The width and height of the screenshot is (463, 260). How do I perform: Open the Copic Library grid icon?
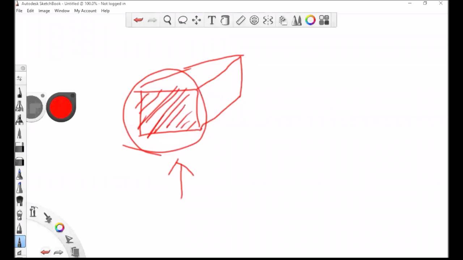(x=324, y=20)
